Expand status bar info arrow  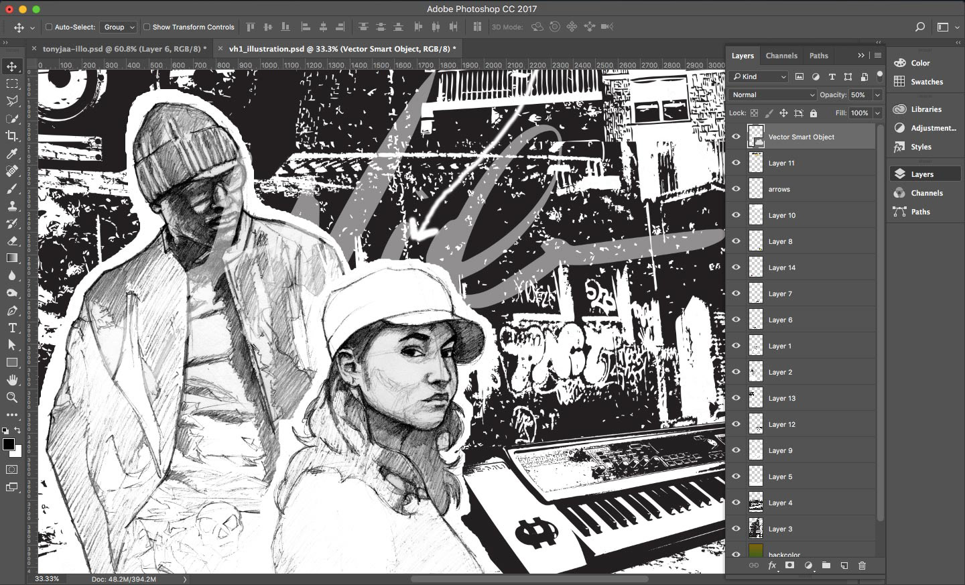click(x=186, y=579)
